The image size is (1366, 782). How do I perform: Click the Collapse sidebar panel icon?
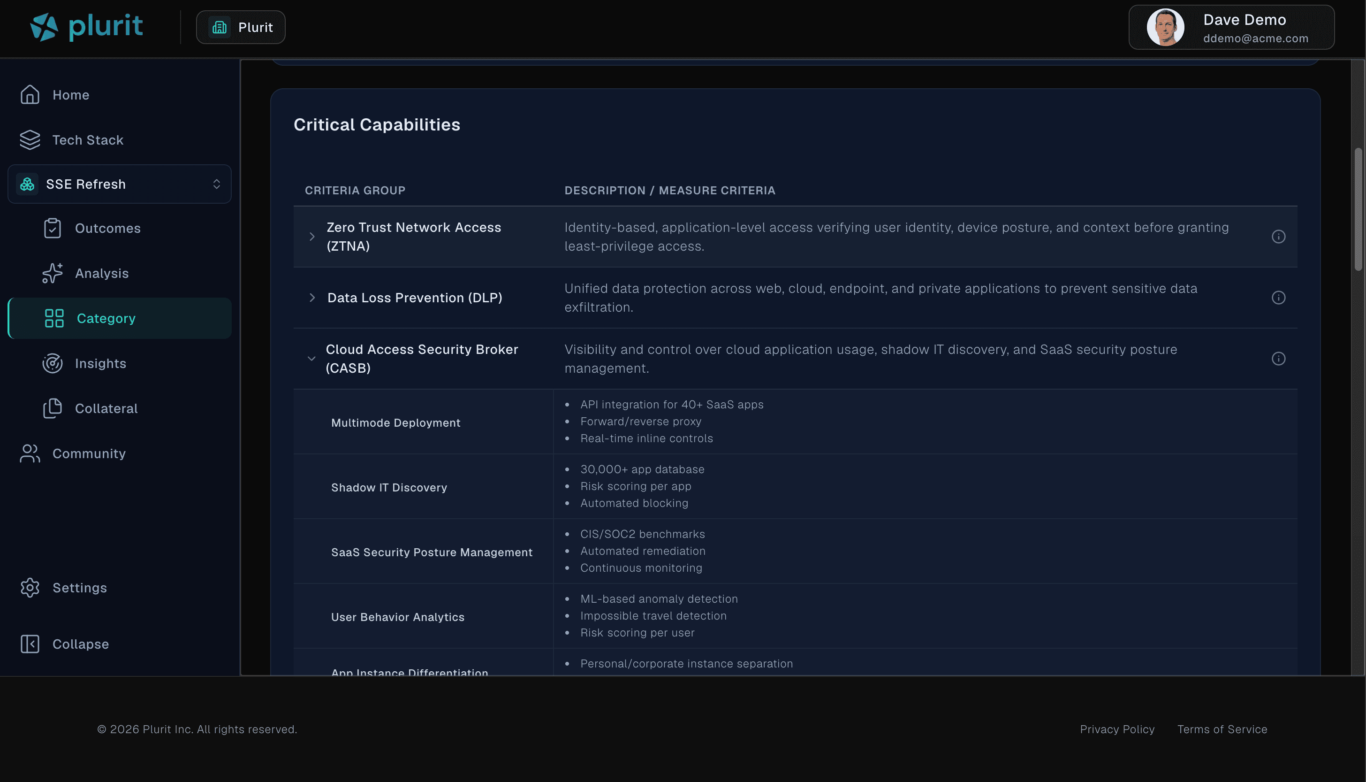(30, 644)
